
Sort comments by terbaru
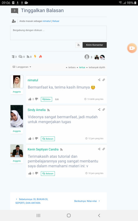71,67
